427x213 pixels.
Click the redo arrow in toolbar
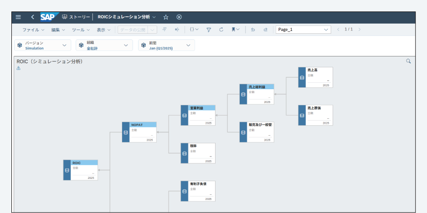tap(265, 30)
